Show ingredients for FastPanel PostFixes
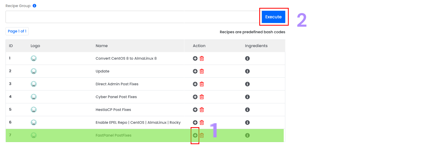 click(x=247, y=135)
